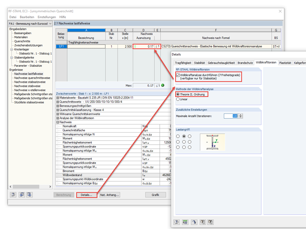Select the bottom-left load application point
The image size is (306, 229).
(178, 147)
